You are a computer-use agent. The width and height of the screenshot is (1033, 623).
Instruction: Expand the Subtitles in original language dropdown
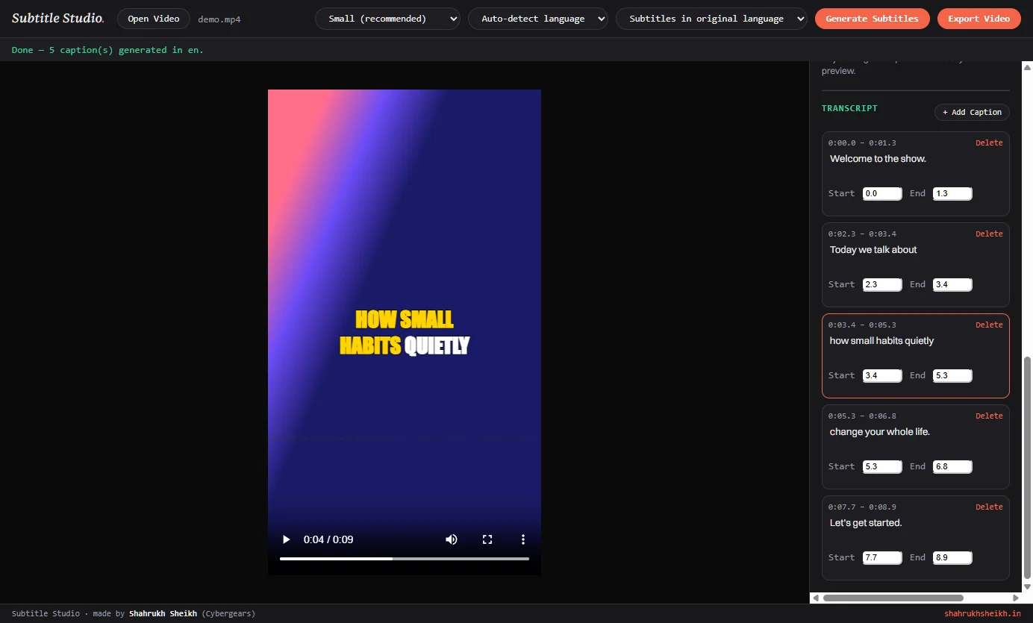[x=711, y=19]
